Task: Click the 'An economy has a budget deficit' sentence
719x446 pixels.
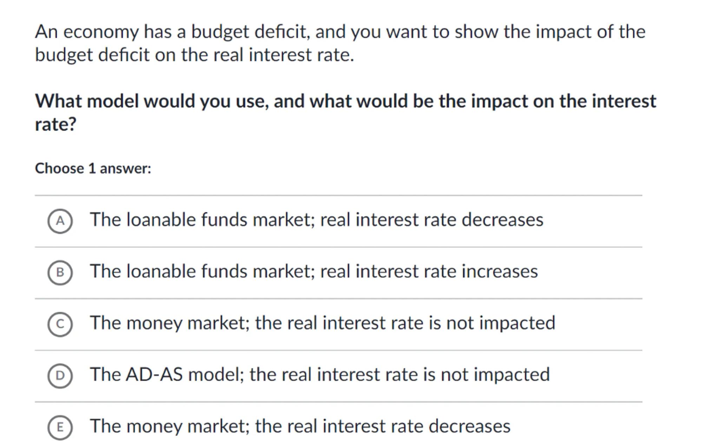Action: pos(340,32)
